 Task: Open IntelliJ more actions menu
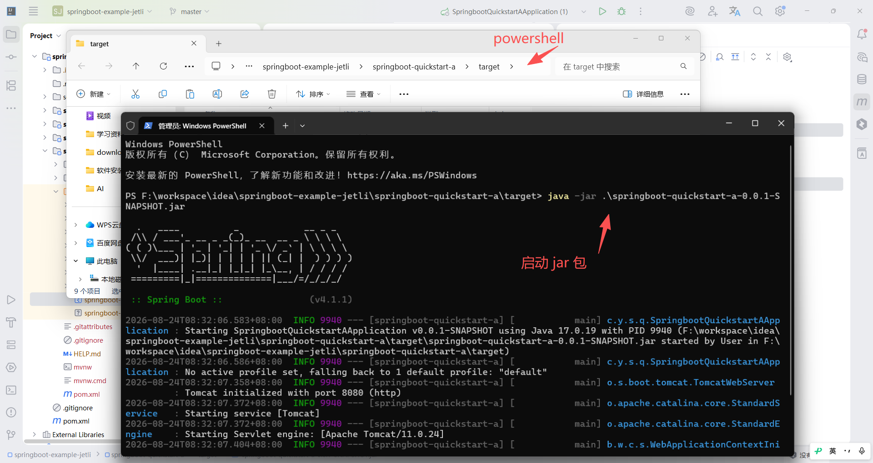coord(641,11)
